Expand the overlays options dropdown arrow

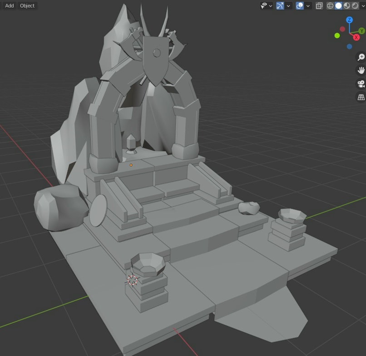click(x=308, y=5)
